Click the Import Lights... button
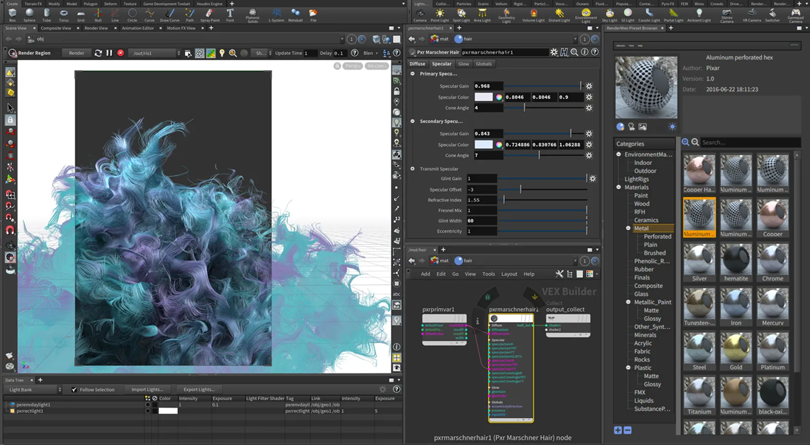Screen dimensions: 810x445 [147, 389]
